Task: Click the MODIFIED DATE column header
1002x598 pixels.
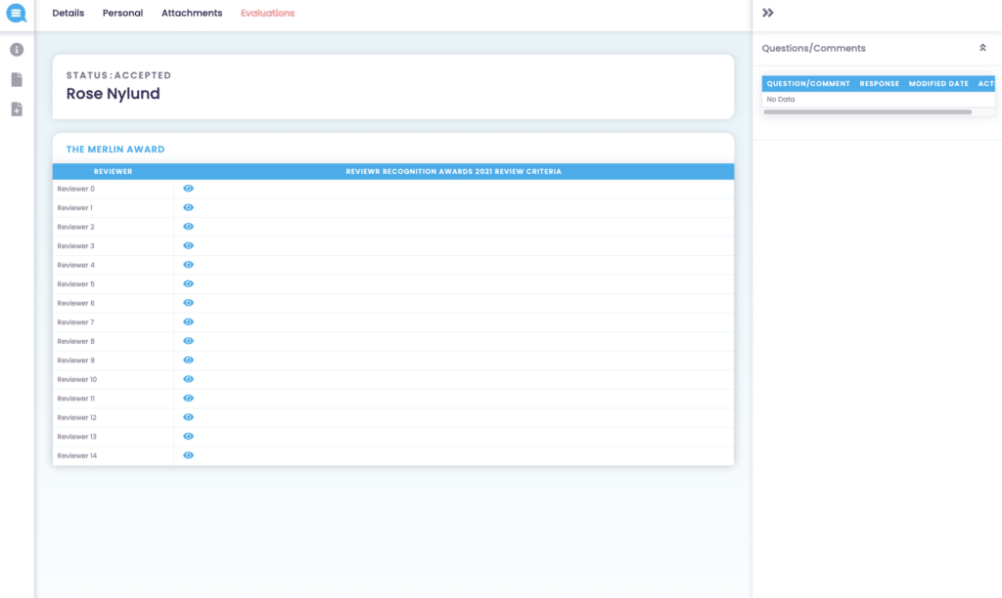Action: pyautogui.click(x=938, y=84)
